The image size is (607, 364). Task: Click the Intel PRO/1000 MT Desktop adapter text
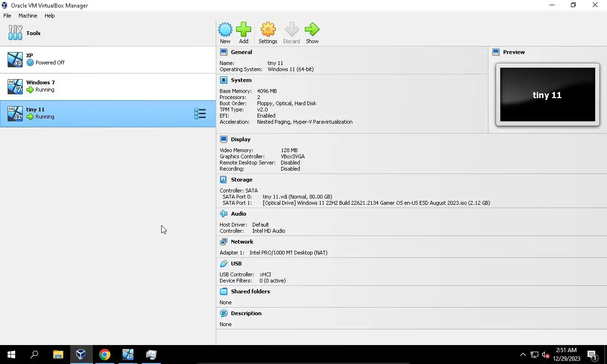click(288, 253)
